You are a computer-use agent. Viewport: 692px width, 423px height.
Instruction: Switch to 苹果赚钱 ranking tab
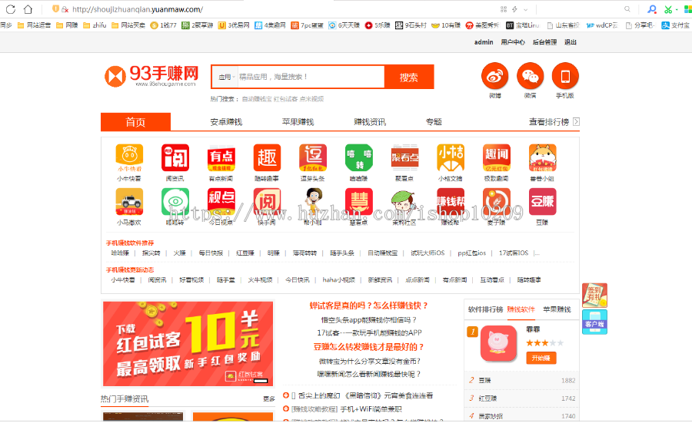557,309
